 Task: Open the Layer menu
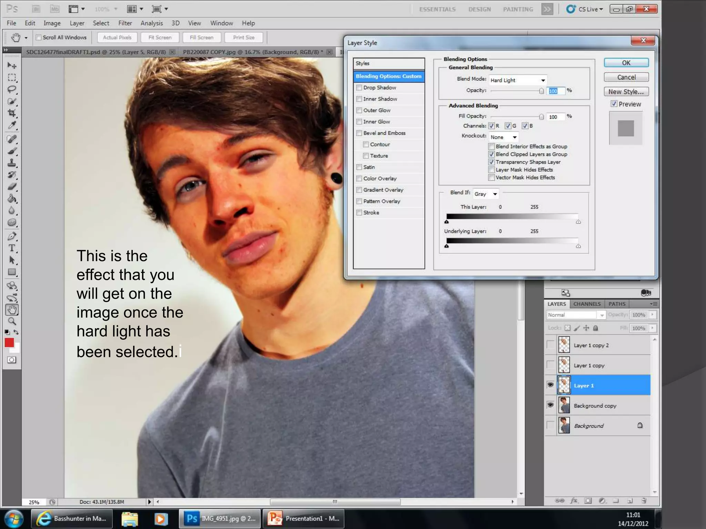coord(77,23)
